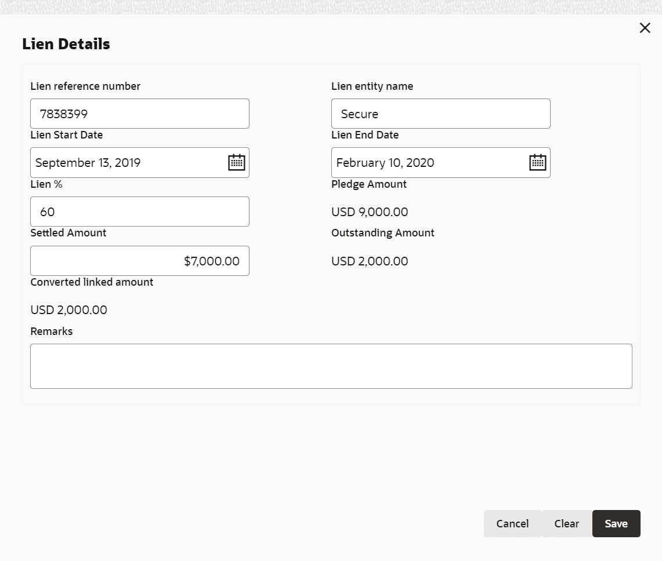Open the Lien Start Date calendar picker

pyautogui.click(x=237, y=162)
